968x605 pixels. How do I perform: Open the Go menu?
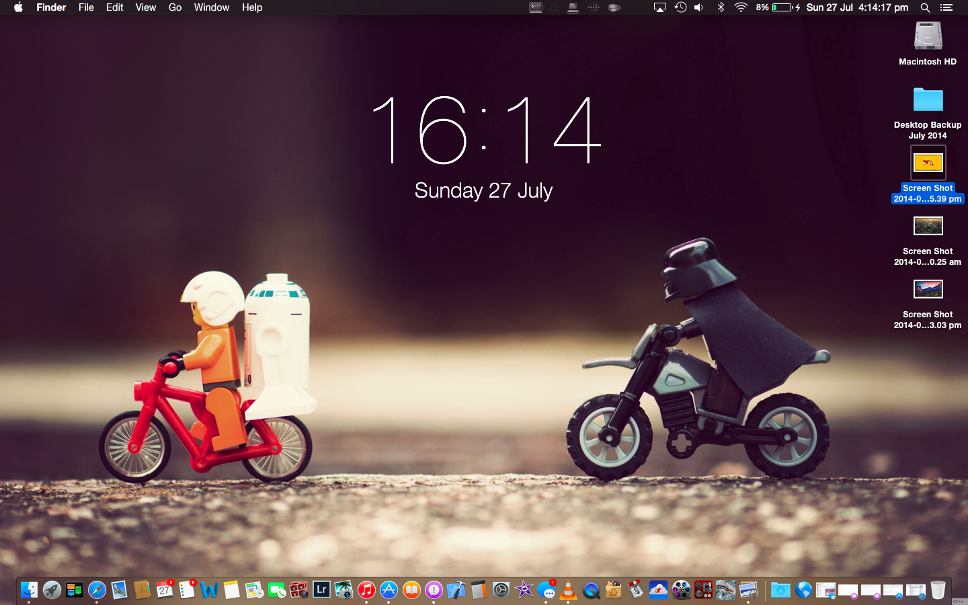click(x=175, y=7)
